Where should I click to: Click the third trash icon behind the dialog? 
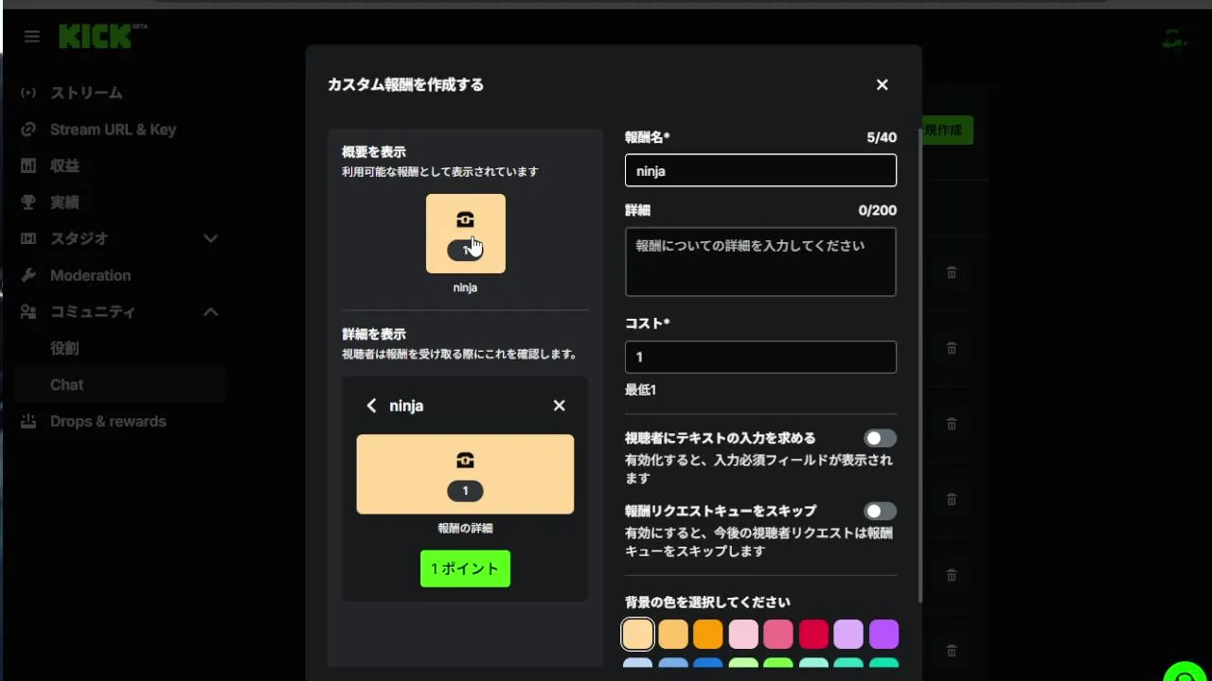pyautogui.click(x=952, y=424)
